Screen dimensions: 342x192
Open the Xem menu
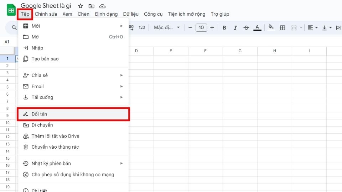tap(67, 14)
